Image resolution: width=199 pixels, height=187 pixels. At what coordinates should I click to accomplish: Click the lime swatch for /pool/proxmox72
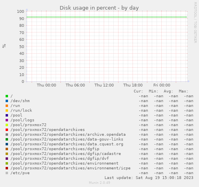[7, 125]
